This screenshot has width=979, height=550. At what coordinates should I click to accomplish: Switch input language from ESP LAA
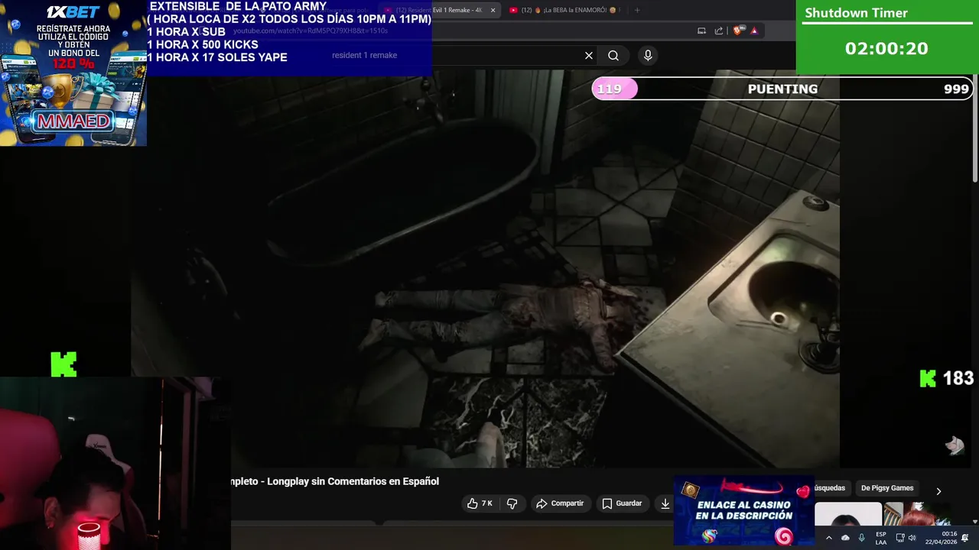pyautogui.click(x=881, y=538)
